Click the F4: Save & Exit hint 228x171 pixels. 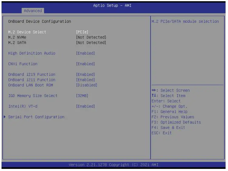pos(168,128)
